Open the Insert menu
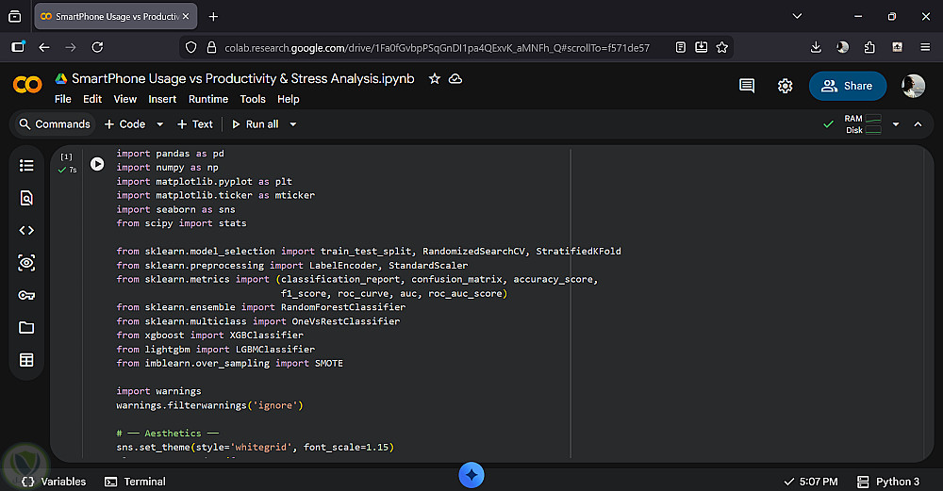 [x=162, y=99]
